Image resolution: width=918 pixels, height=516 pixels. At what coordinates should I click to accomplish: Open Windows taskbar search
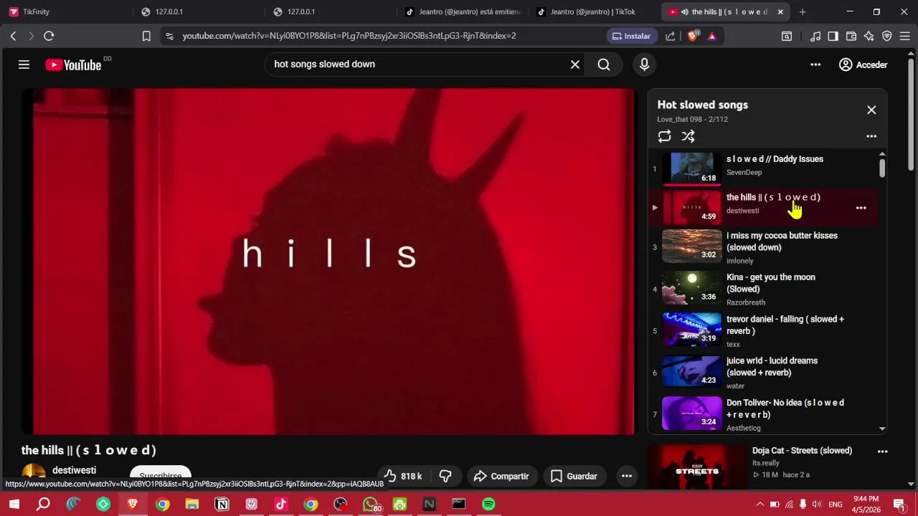pyautogui.click(x=43, y=505)
